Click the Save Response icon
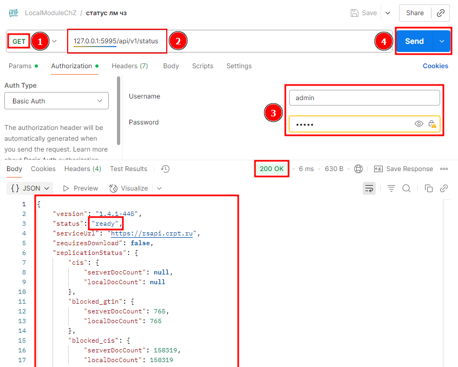This screenshot has width=458, height=367. pyautogui.click(x=378, y=169)
